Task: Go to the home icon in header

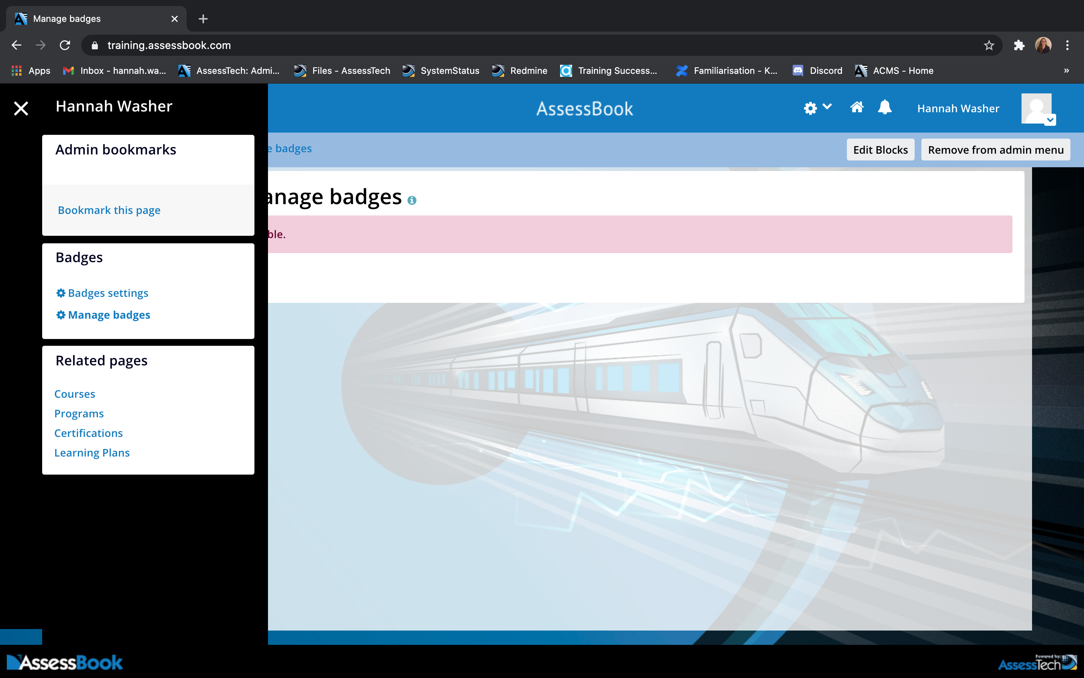Action: coord(856,108)
